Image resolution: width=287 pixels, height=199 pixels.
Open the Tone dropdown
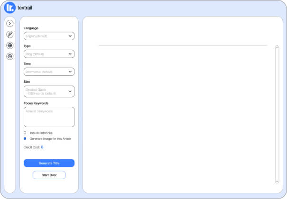(49, 72)
